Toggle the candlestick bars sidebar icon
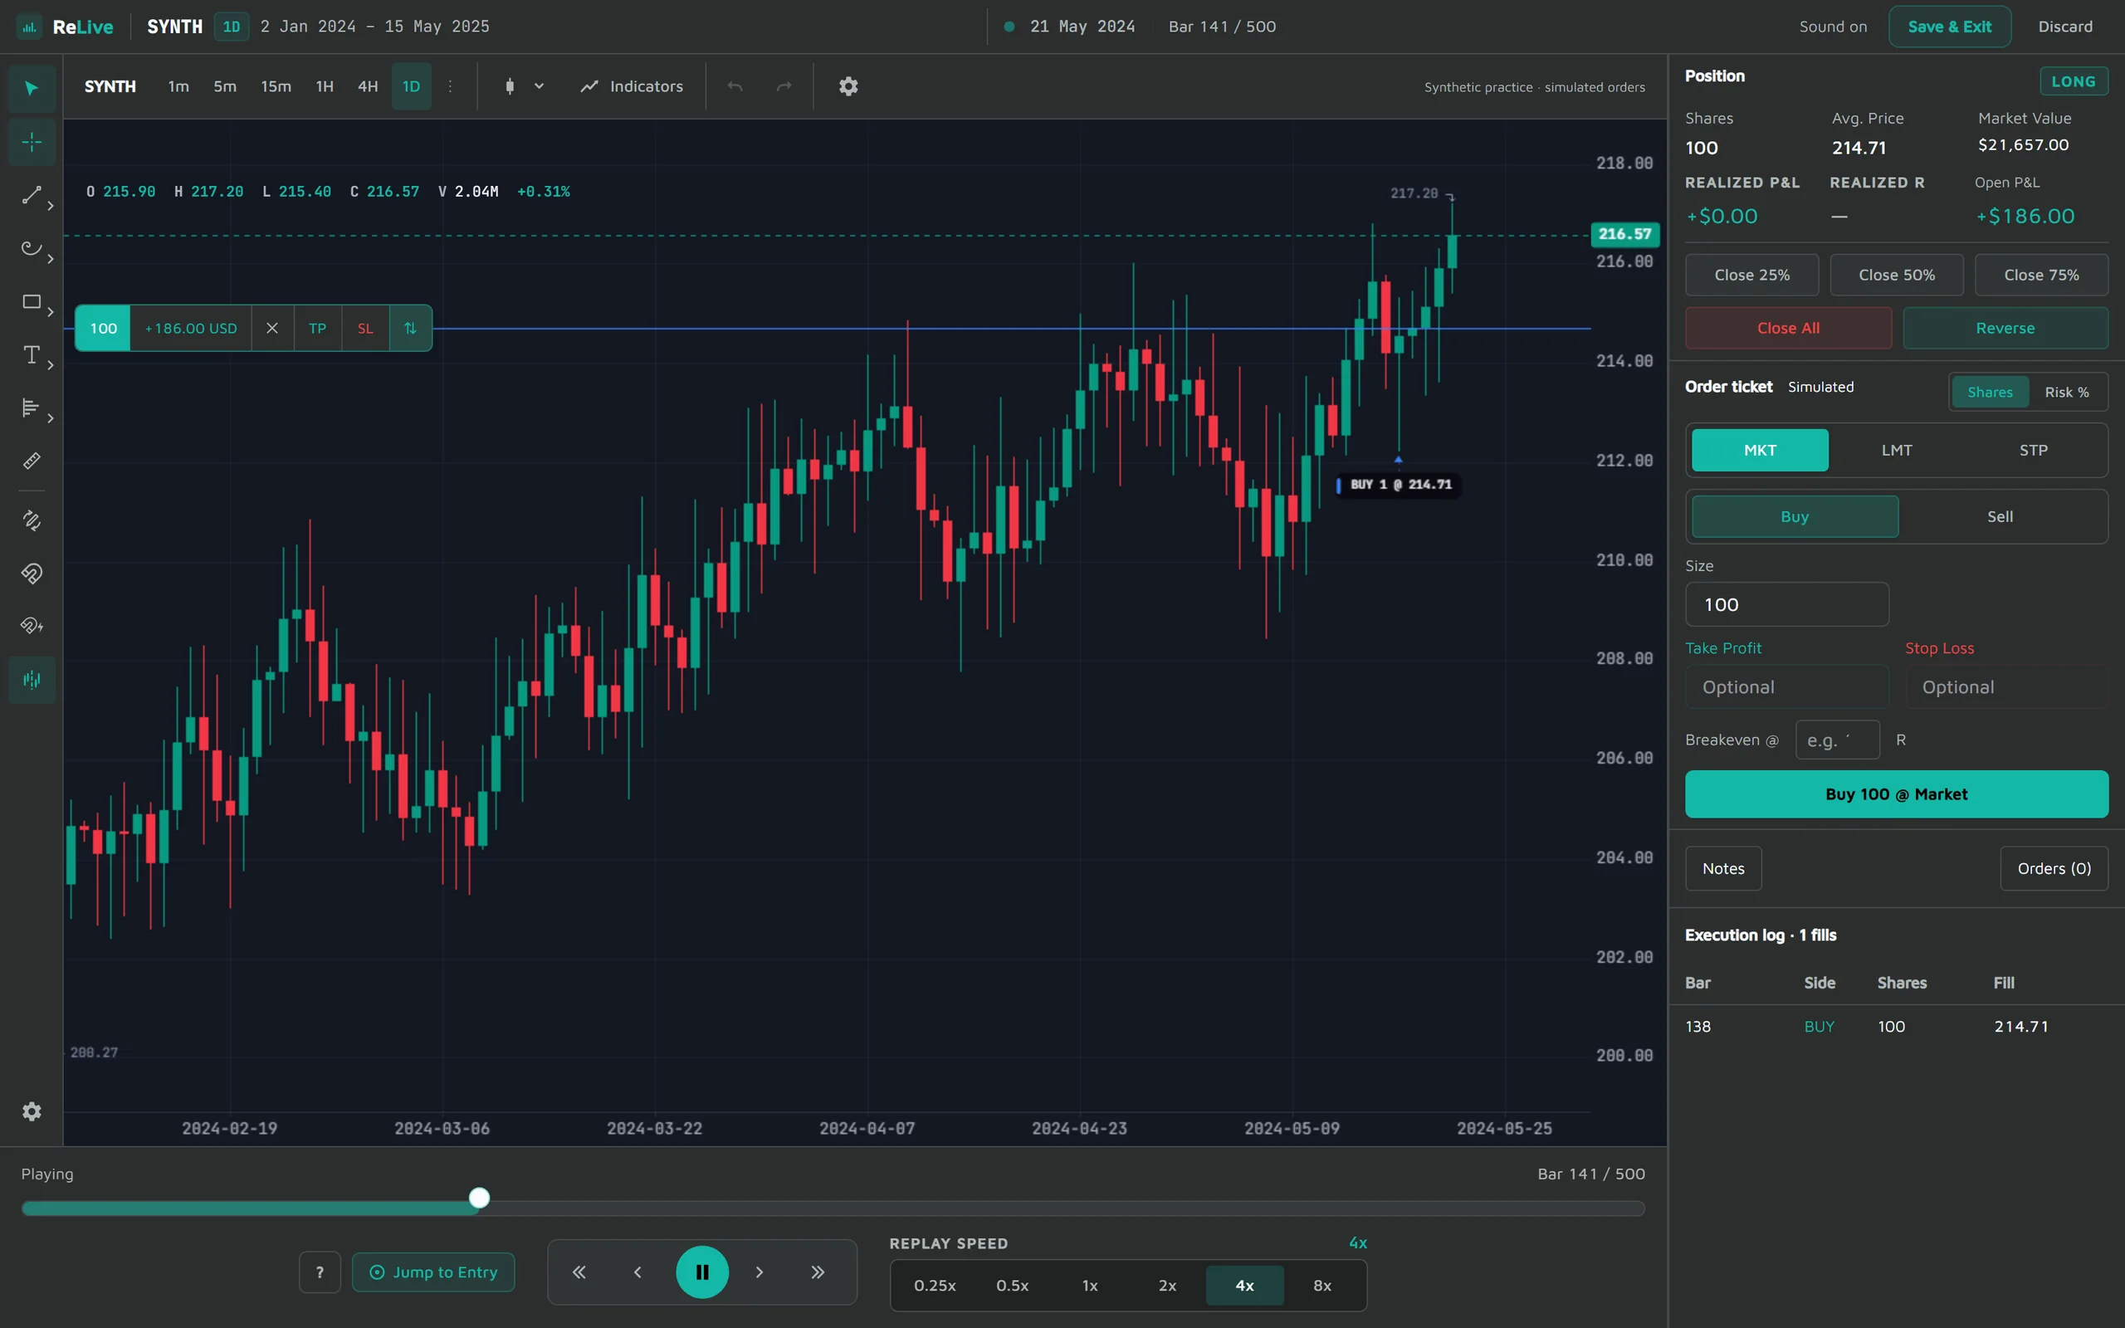This screenshot has height=1328, width=2125. 32,680
